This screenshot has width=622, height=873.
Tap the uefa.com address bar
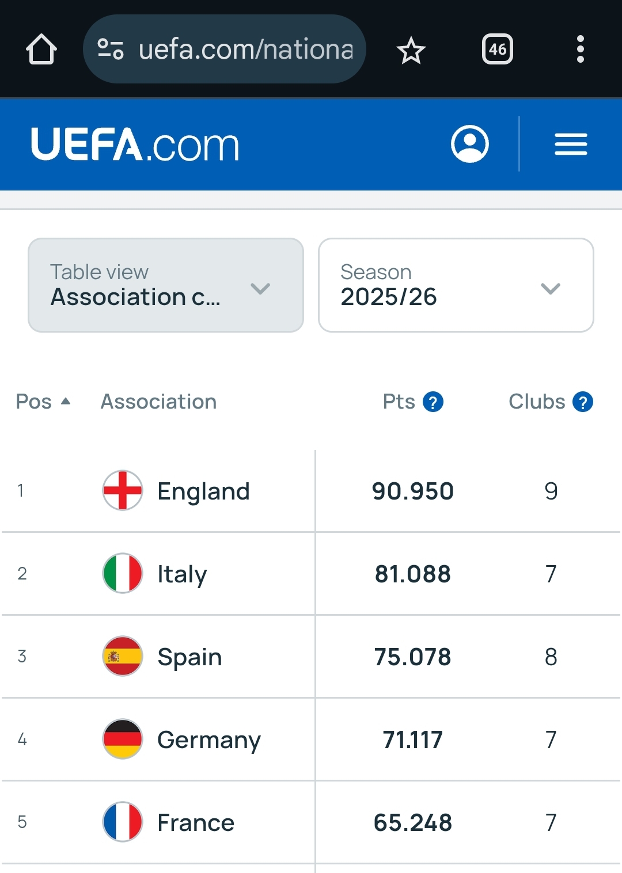tap(245, 49)
